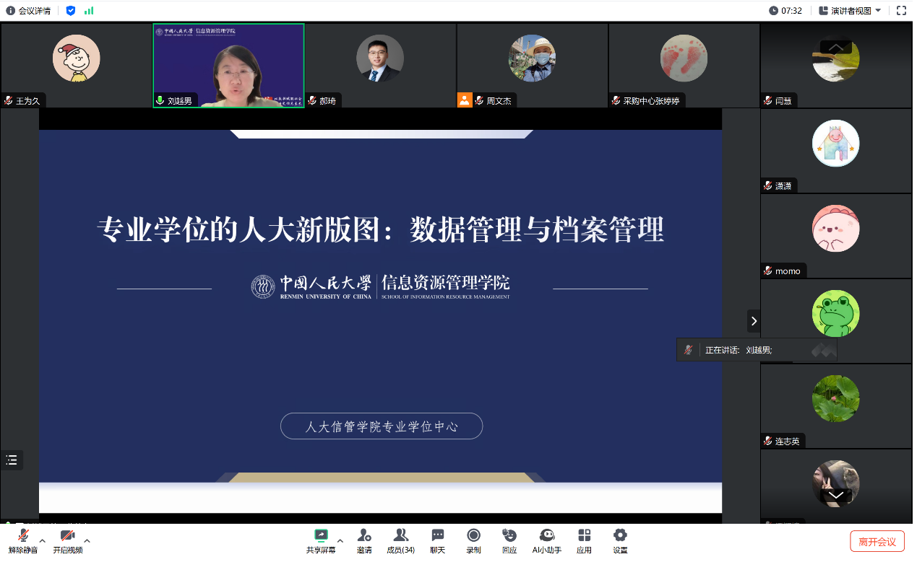The image size is (917, 562).
Task: Click the blue security shield icon
Action: point(70,11)
